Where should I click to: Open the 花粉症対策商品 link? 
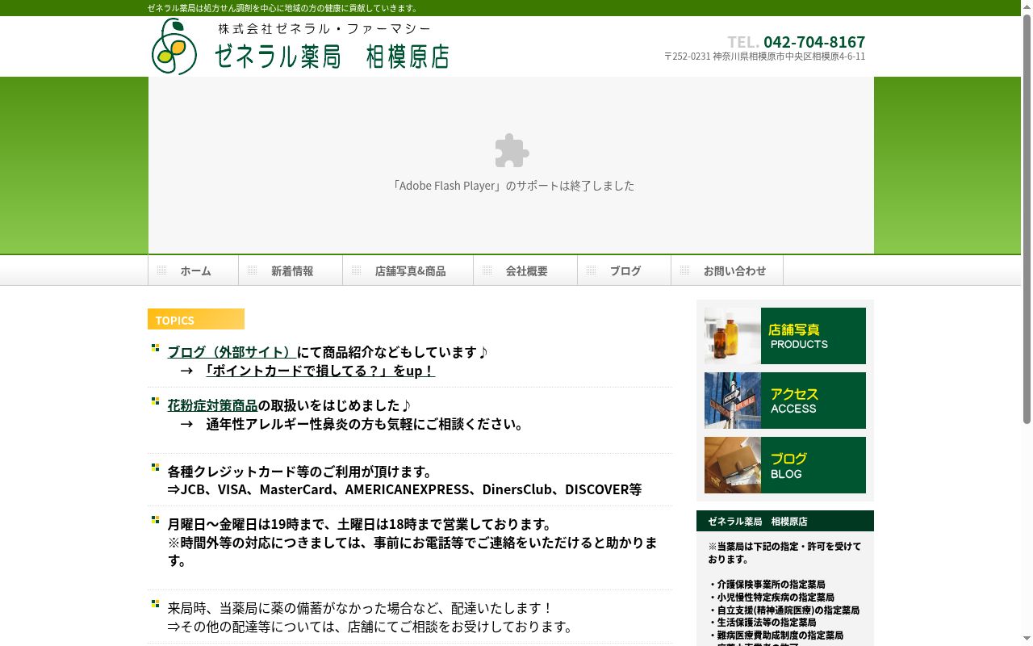click(212, 405)
